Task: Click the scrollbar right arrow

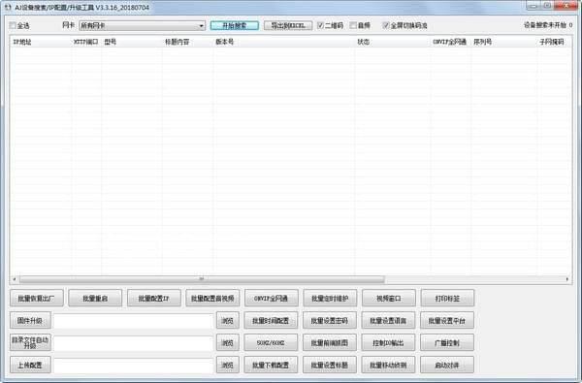Action: pos(567,279)
